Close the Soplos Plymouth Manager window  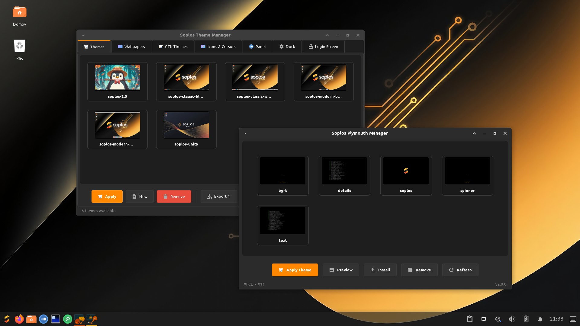(x=505, y=133)
